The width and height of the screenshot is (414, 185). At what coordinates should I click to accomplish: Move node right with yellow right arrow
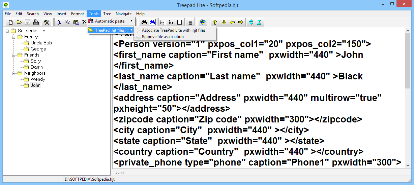[x=240, y=22]
